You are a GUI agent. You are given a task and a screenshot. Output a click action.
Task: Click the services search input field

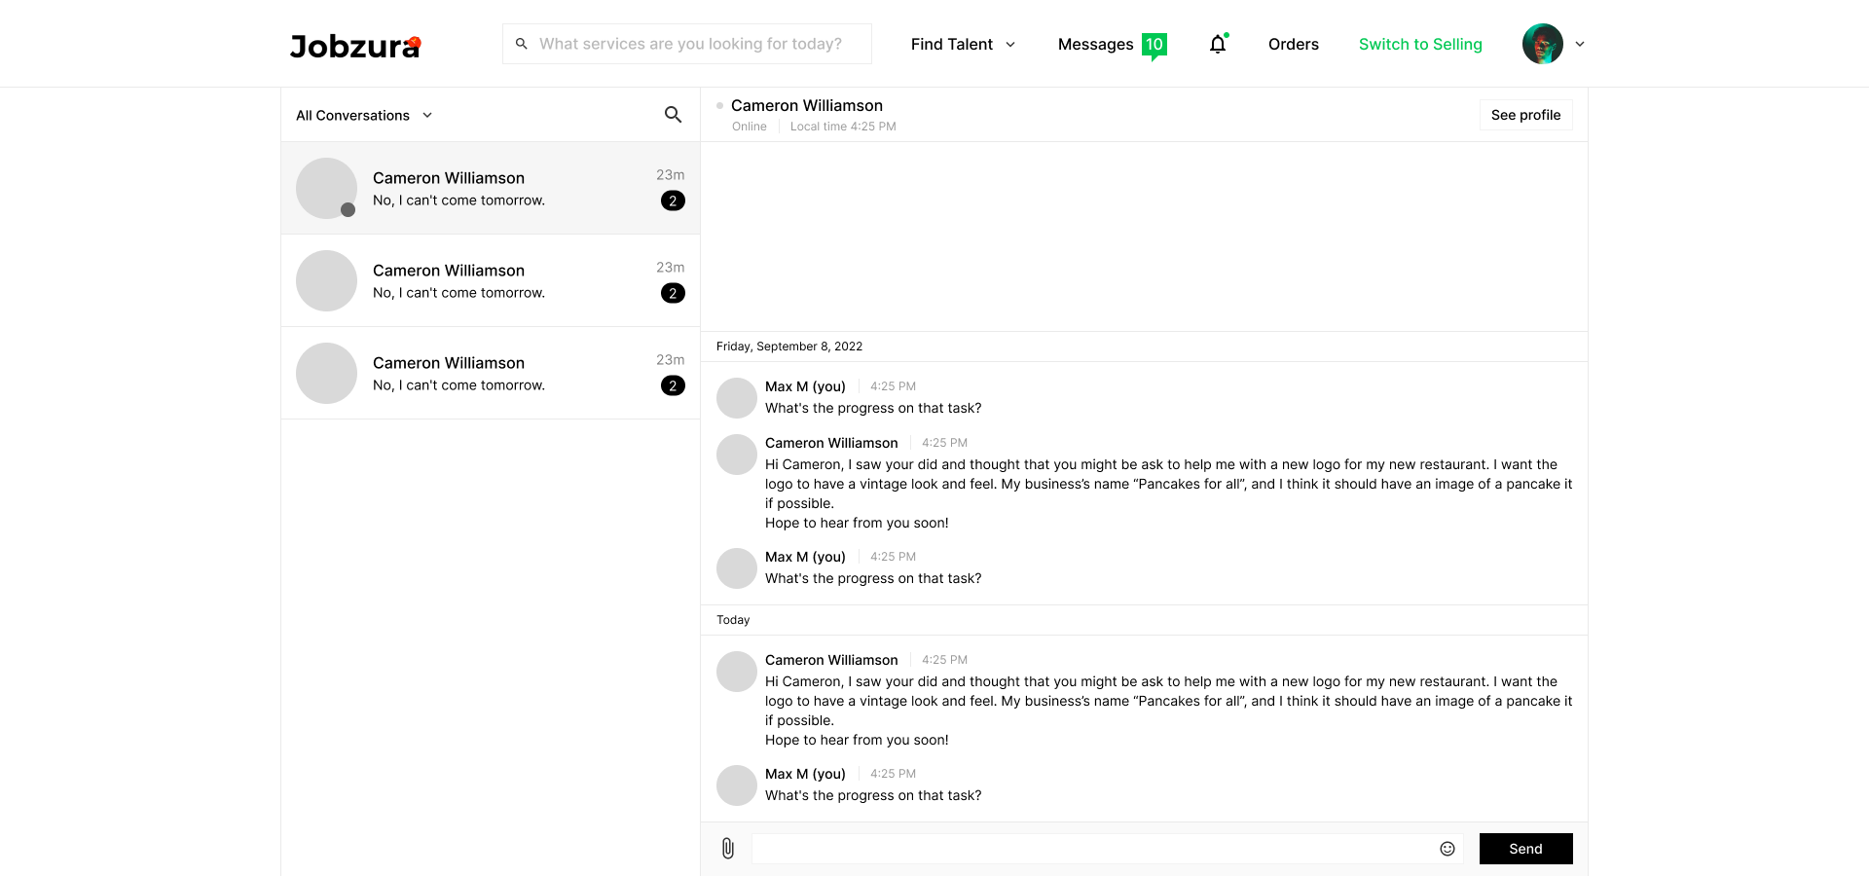(x=696, y=44)
